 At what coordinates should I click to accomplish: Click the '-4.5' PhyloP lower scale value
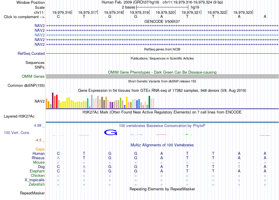coord(38,140)
